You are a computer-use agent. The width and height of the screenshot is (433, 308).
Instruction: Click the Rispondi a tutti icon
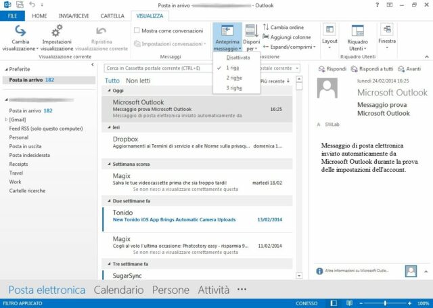(x=354, y=69)
